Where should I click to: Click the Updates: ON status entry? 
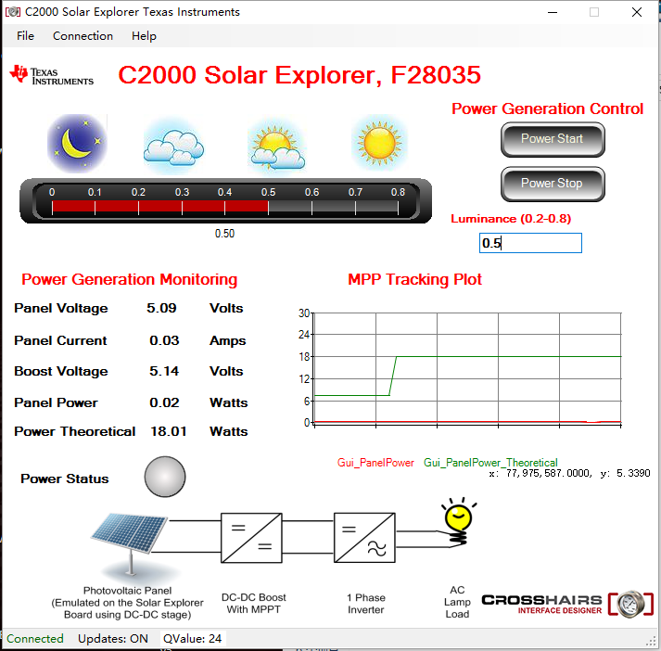point(113,638)
